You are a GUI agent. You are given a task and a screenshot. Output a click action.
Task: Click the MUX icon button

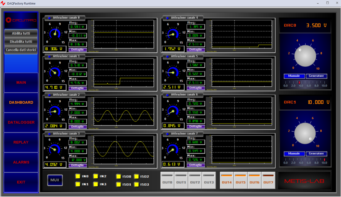pyautogui.click(x=55, y=180)
